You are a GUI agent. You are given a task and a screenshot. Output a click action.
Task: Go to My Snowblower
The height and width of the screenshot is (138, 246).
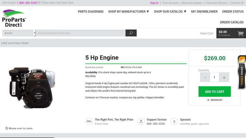(x=204, y=12)
